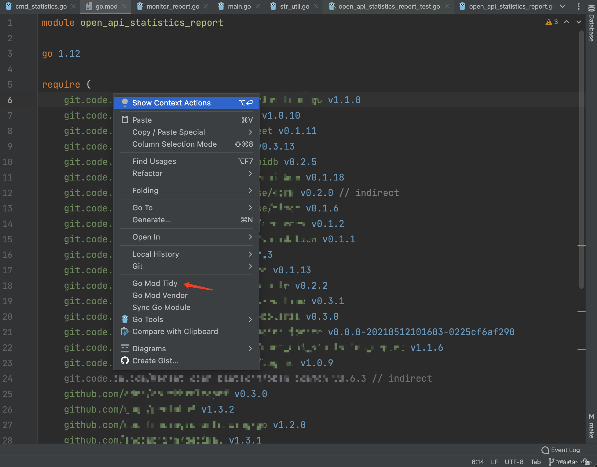The height and width of the screenshot is (467, 597).
Task: Click the yellow warning triangle indicator
Action: [549, 22]
